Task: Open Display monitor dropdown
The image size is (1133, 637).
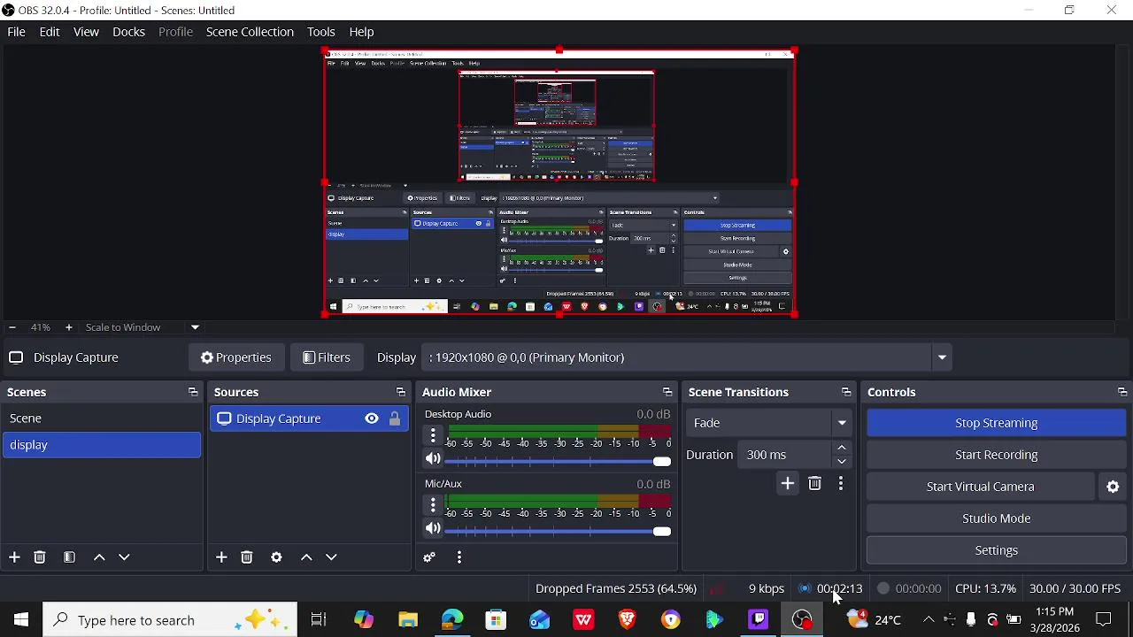Action: (688, 357)
